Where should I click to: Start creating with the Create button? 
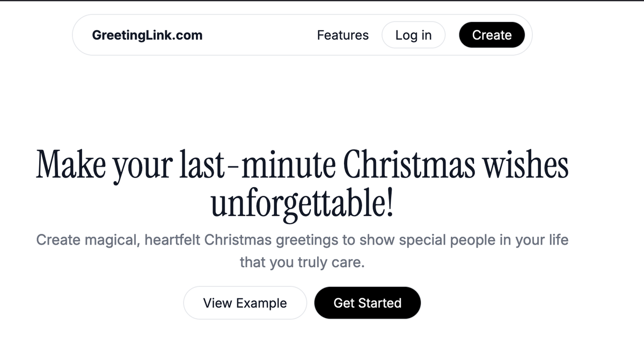[492, 35]
